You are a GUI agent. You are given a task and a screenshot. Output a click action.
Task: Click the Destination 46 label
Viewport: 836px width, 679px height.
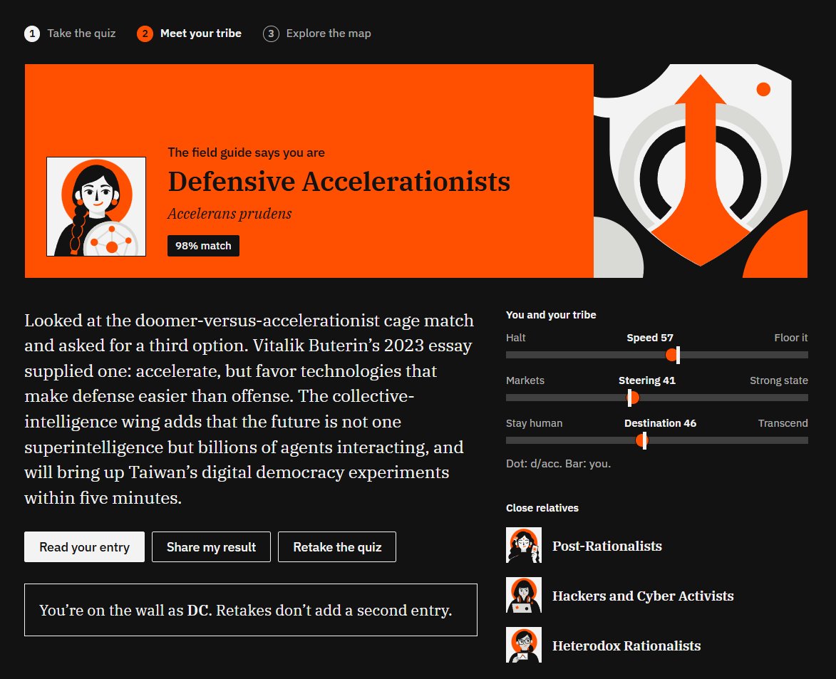coord(660,423)
